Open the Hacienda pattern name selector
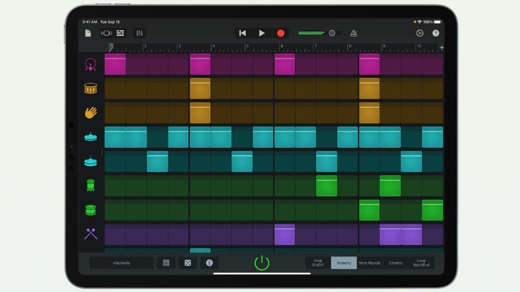This screenshot has width=520, height=292. pyautogui.click(x=121, y=263)
